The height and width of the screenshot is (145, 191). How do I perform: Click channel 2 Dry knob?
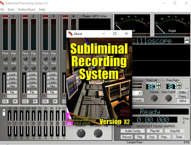pos(25,68)
